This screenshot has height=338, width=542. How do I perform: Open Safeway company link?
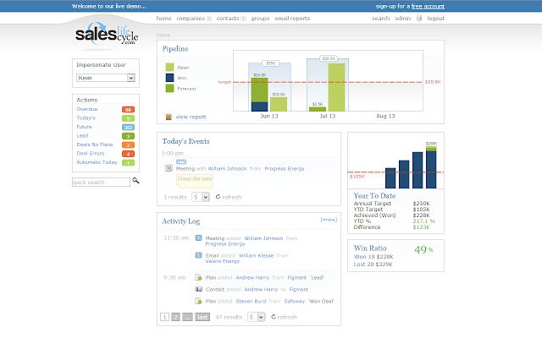pos(295,301)
